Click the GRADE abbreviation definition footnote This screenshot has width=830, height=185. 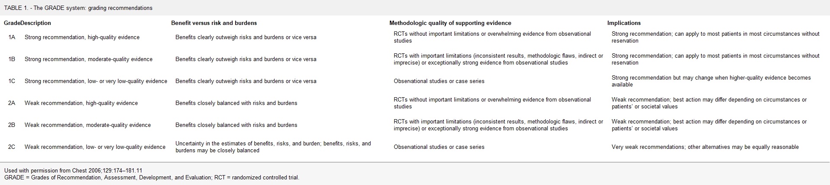click(x=152, y=177)
